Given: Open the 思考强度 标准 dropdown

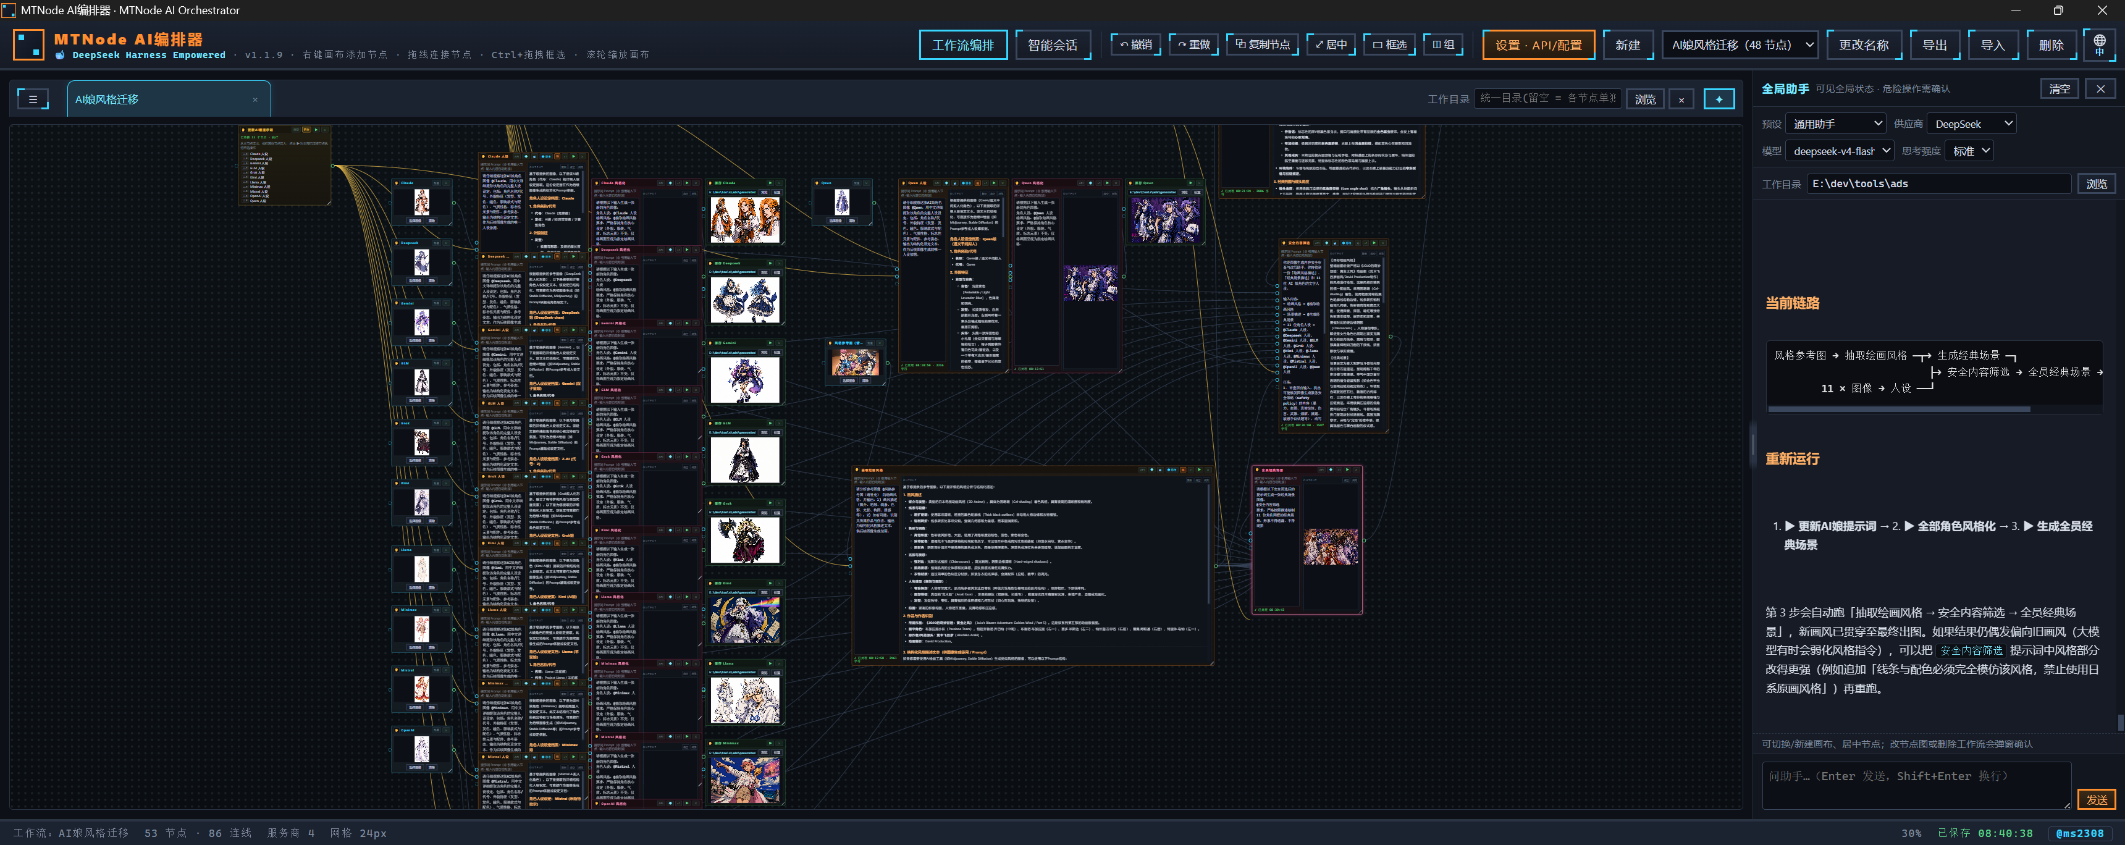Looking at the screenshot, I should (x=1969, y=151).
